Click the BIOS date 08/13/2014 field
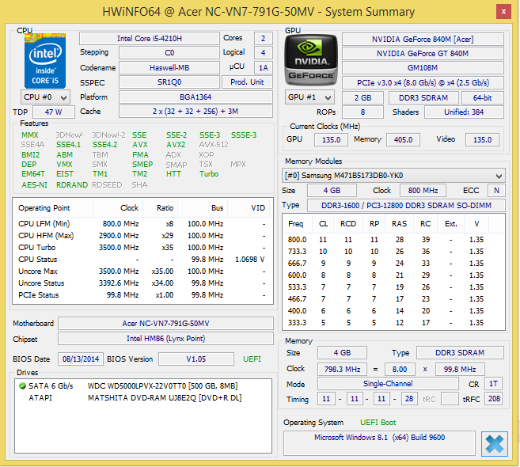This screenshot has height=467, width=520. tap(81, 359)
